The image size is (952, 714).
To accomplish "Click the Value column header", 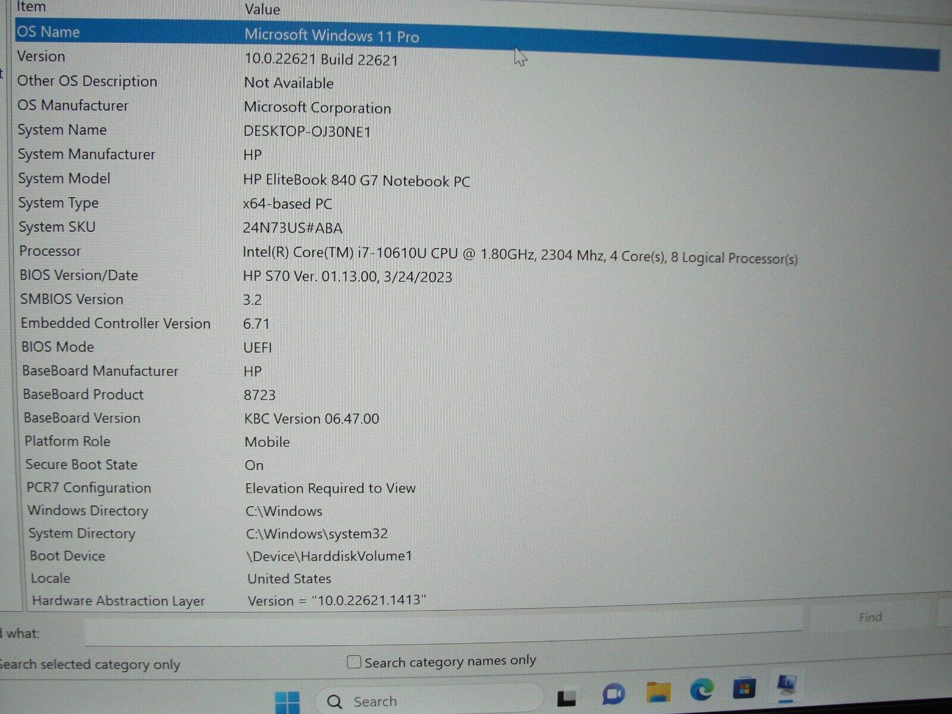I will (x=262, y=10).
